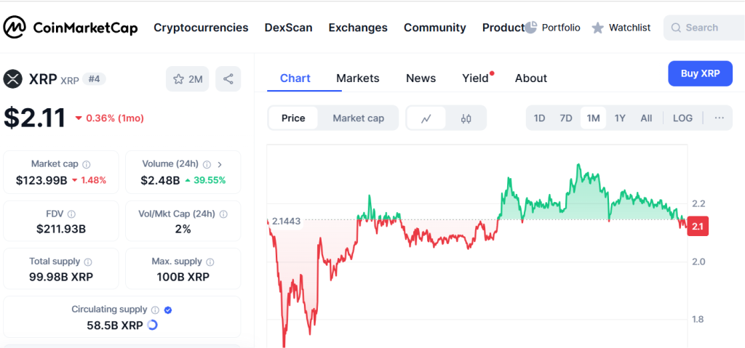This screenshot has width=745, height=348.
Task: Click the $2.48B volume value
Action: pyautogui.click(x=160, y=180)
